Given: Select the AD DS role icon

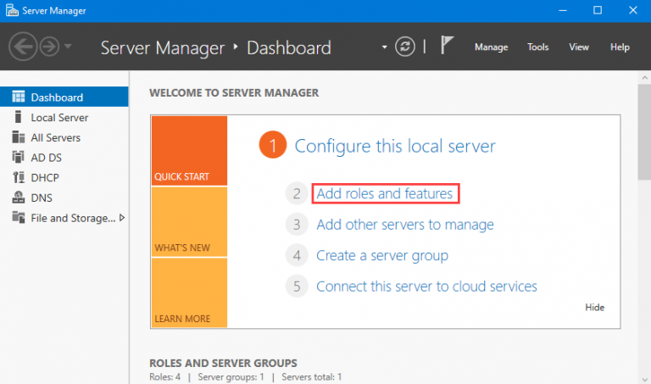Looking at the screenshot, I should pos(19,158).
